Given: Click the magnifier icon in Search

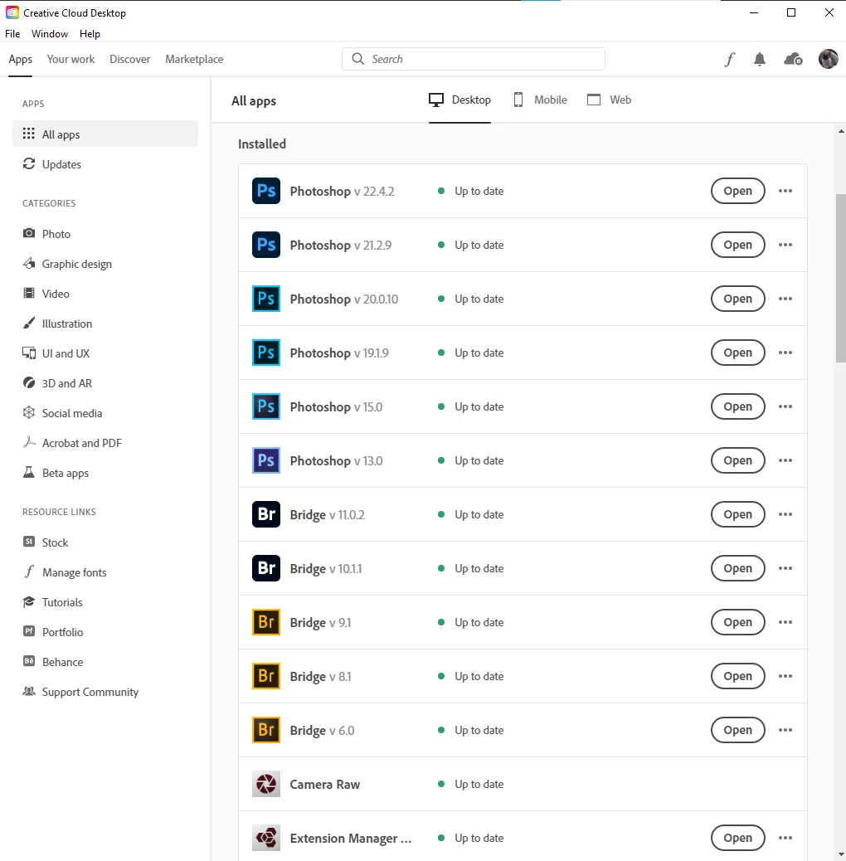Looking at the screenshot, I should [x=358, y=59].
